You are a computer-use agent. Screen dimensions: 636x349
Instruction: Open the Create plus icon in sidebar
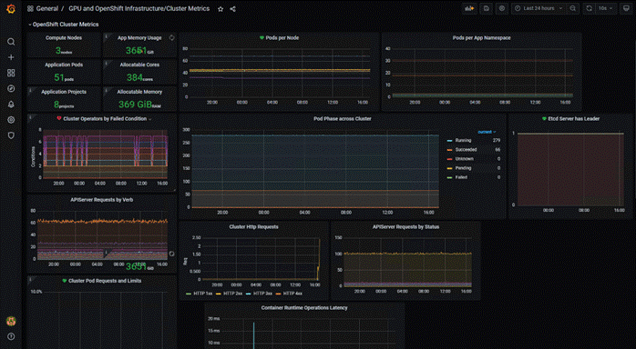pyautogui.click(x=11, y=57)
